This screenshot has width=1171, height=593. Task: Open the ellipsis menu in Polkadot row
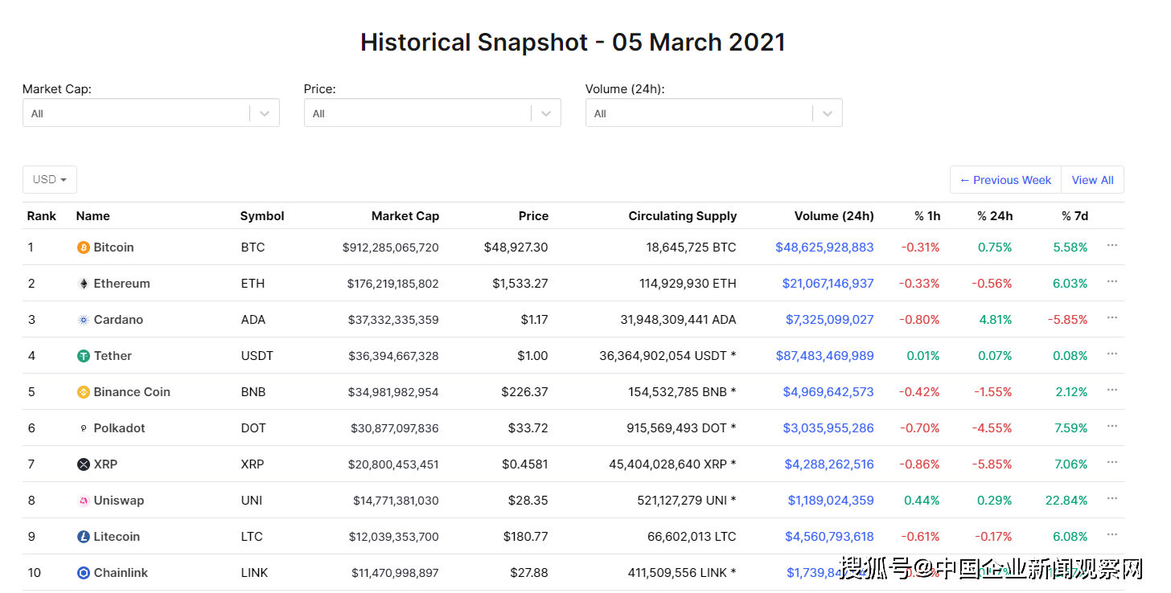(x=1112, y=426)
